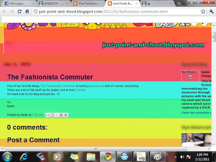Click the Google Buzz share icon
The height and width of the screenshot is (162, 216).
(x=66, y=115)
